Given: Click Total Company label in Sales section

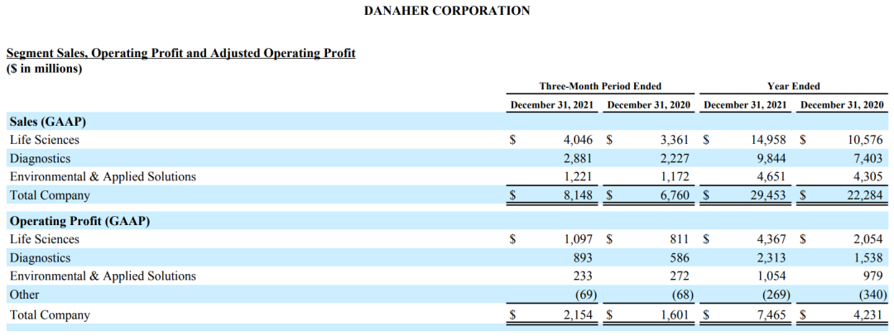Looking at the screenshot, I should click(50, 195).
